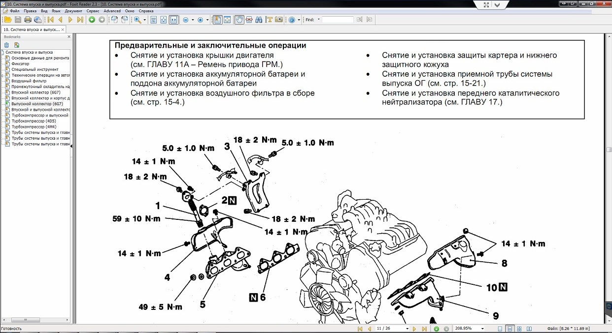Open the Сервис menu
Viewport: 612px width, 333px height.
[x=92, y=10]
